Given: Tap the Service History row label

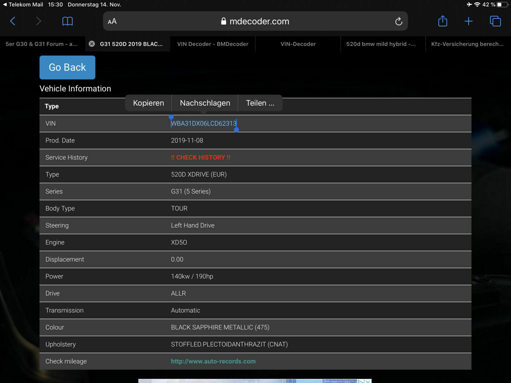Looking at the screenshot, I should [66, 157].
